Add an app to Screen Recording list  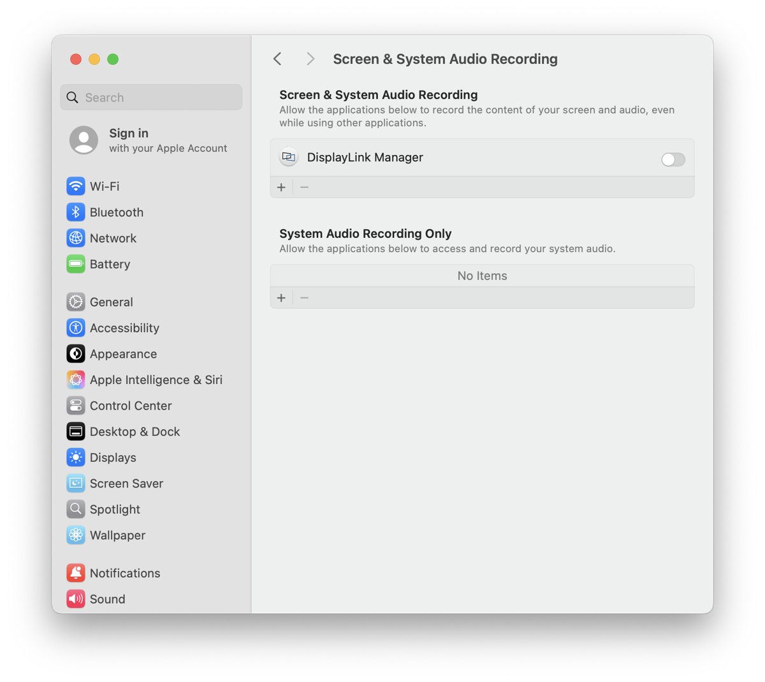[281, 187]
